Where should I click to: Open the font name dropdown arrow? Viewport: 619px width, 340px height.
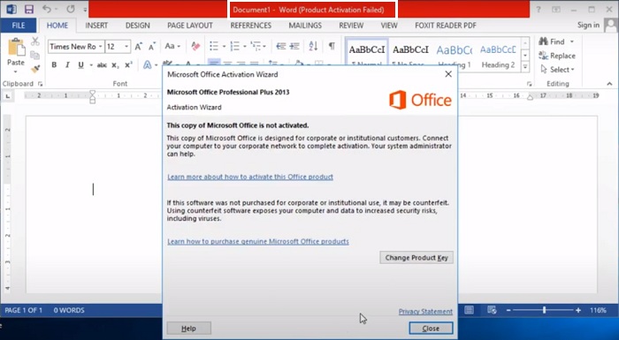point(100,47)
